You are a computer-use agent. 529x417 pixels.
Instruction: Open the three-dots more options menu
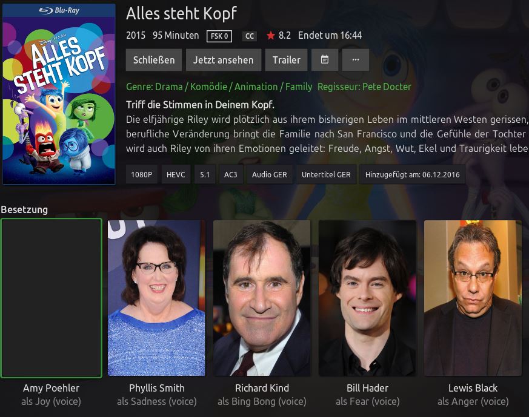click(x=356, y=60)
